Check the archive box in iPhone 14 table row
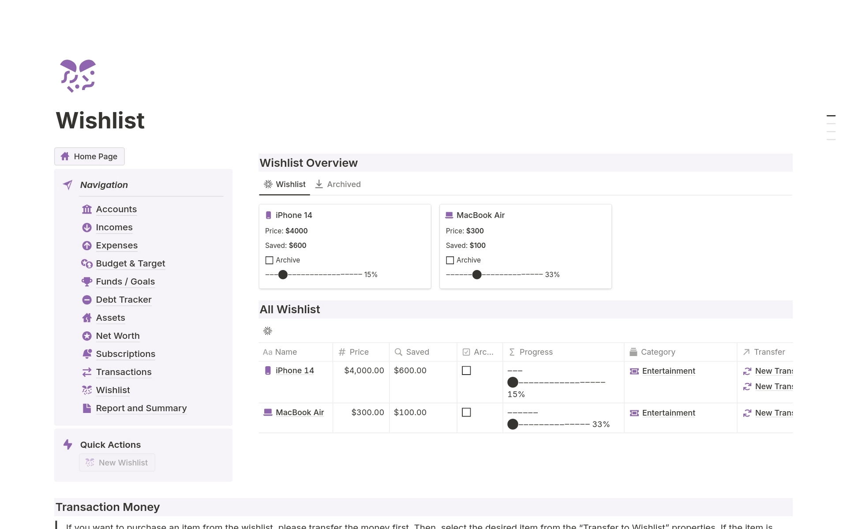This screenshot has width=847, height=529. (466, 371)
